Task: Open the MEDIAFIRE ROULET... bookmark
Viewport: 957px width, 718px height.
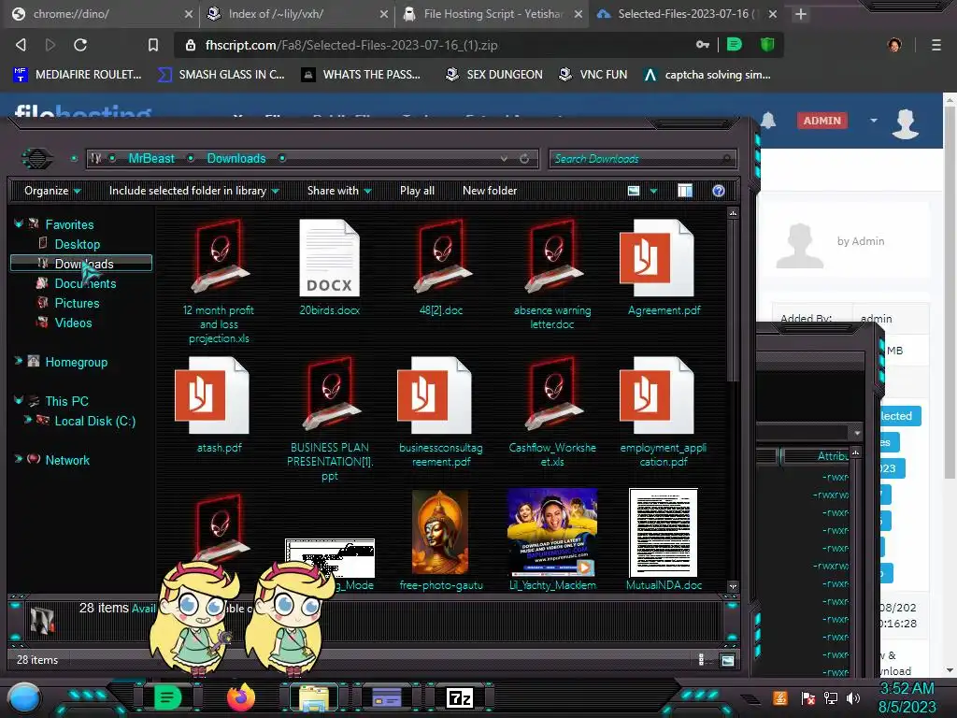Action: tap(77, 75)
